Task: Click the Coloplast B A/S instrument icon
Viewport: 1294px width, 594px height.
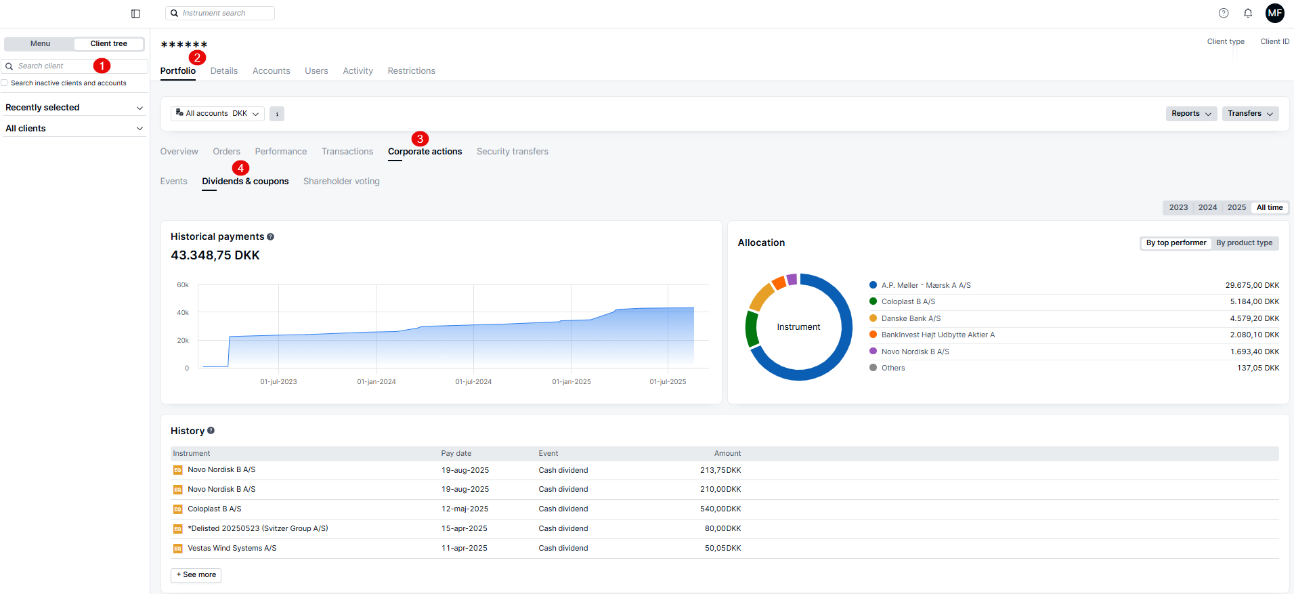Action: [x=177, y=509]
